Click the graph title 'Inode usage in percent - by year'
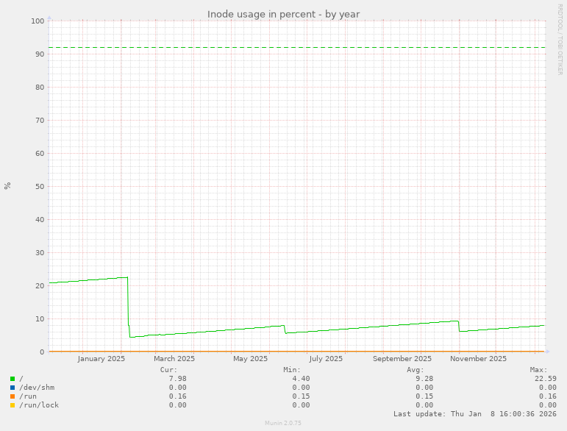The height and width of the screenshot is (431, 567). [284, 15]
